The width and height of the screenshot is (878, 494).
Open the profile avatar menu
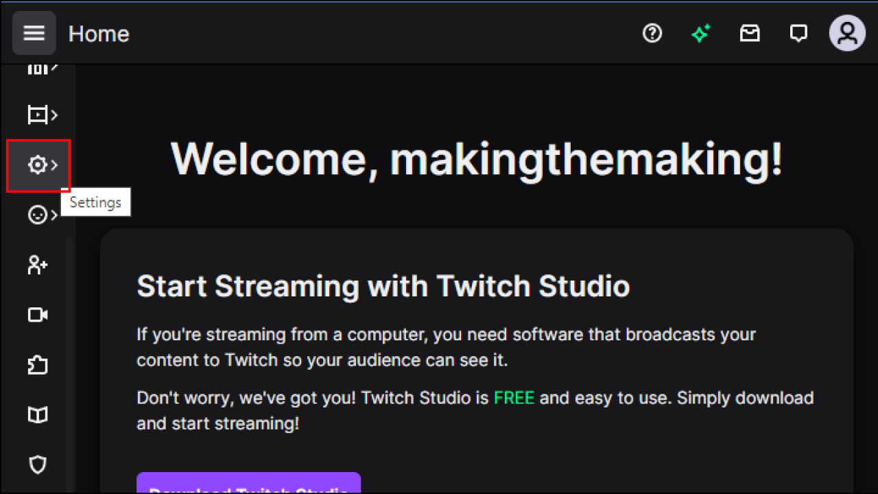coord(847,33)
